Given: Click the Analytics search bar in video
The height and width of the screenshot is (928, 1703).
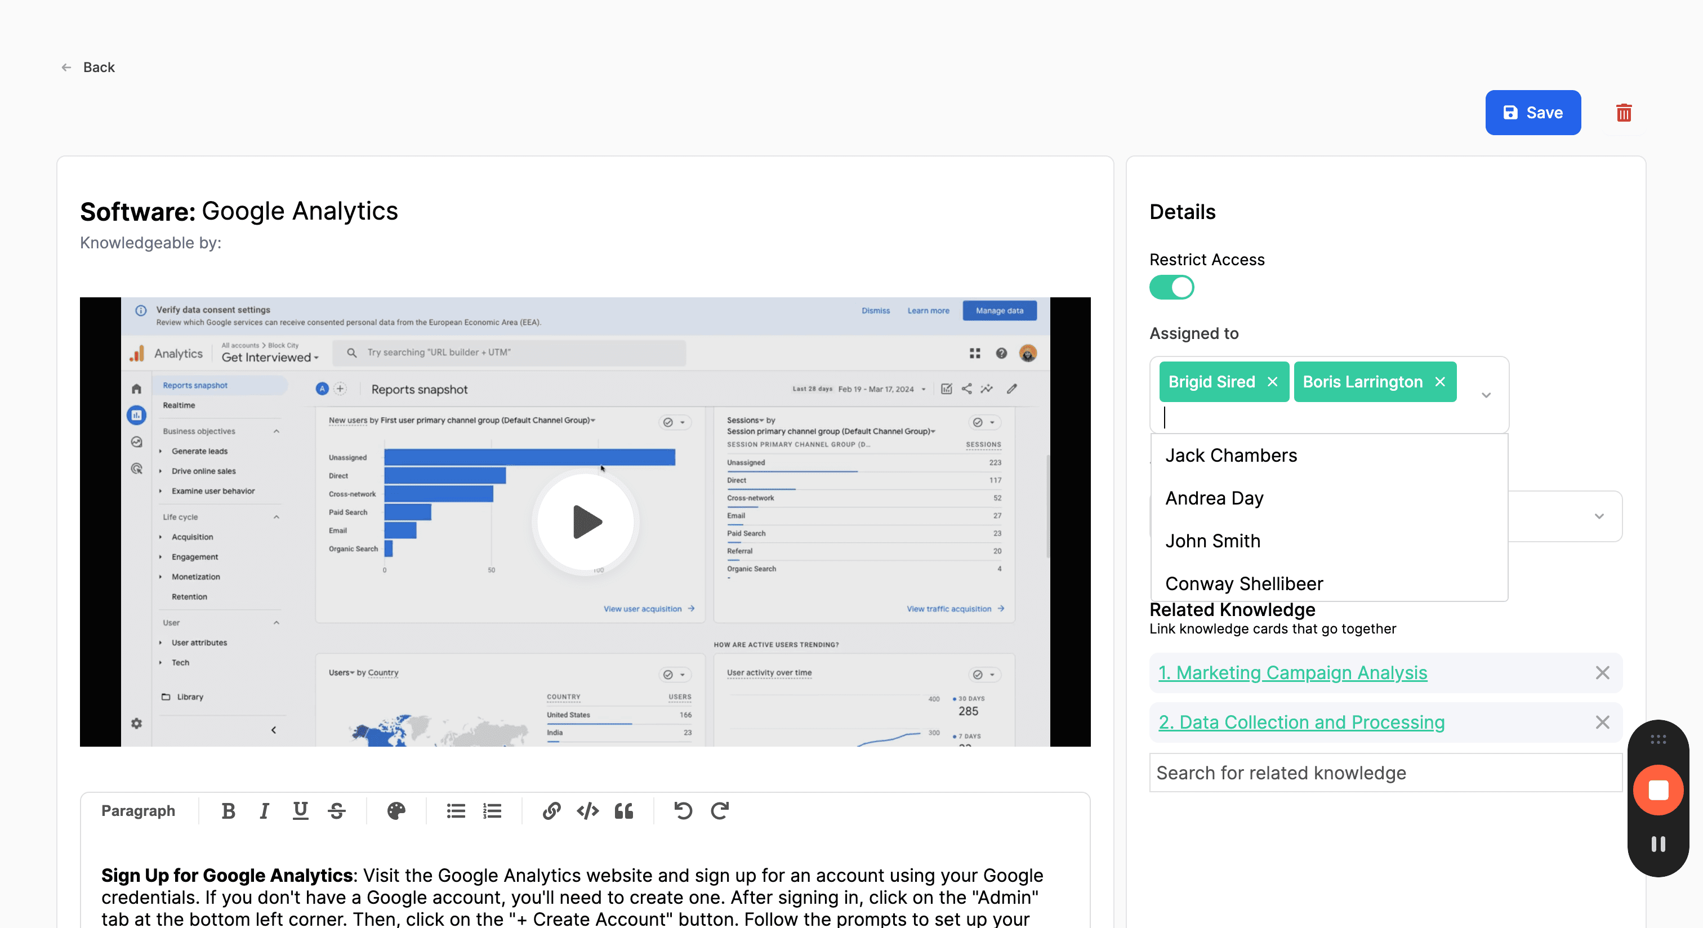Looking at the screenshot, I should (x=509, y=353).
